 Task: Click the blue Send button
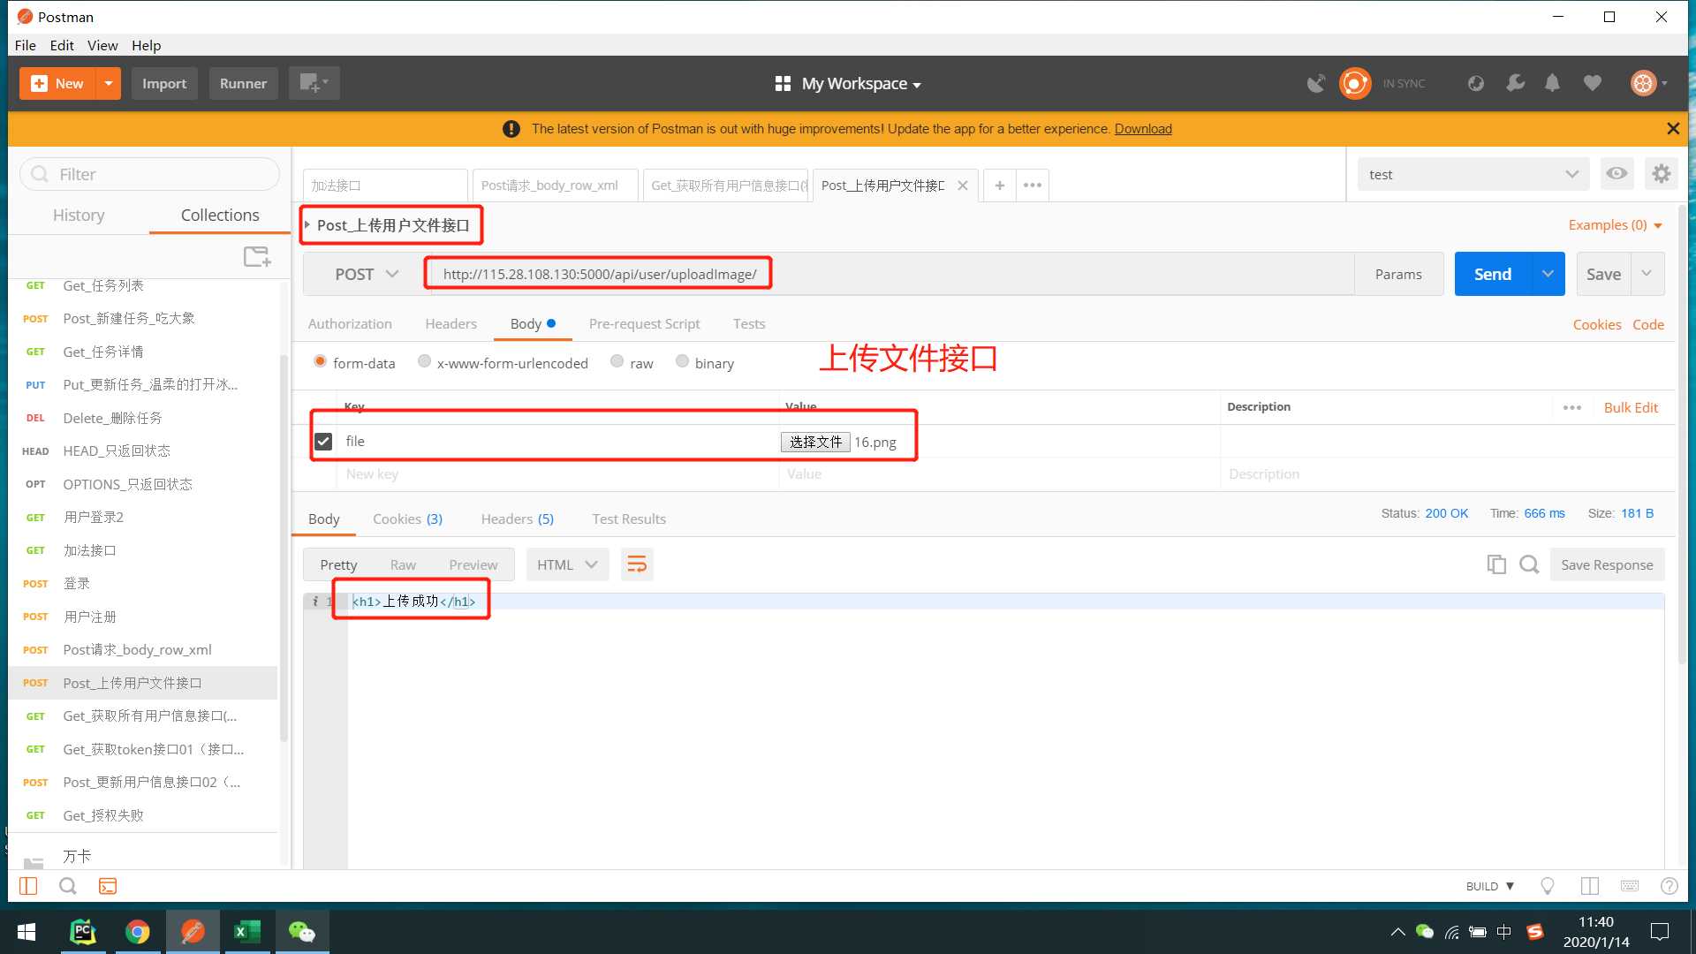click(1493, 274)
